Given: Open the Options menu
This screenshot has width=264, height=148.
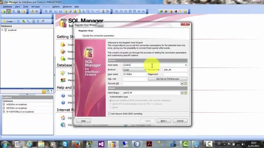Looking at the screenshot, I should click(56, 7).
